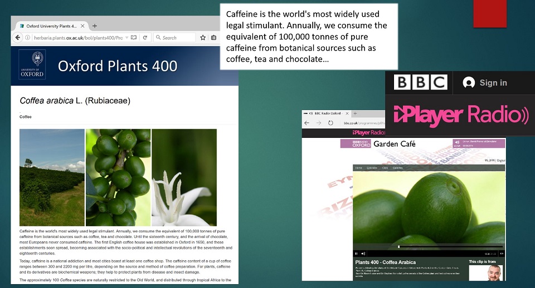
Task: Click the Oxford Plants 400 header title
Action: click(118, 66)
